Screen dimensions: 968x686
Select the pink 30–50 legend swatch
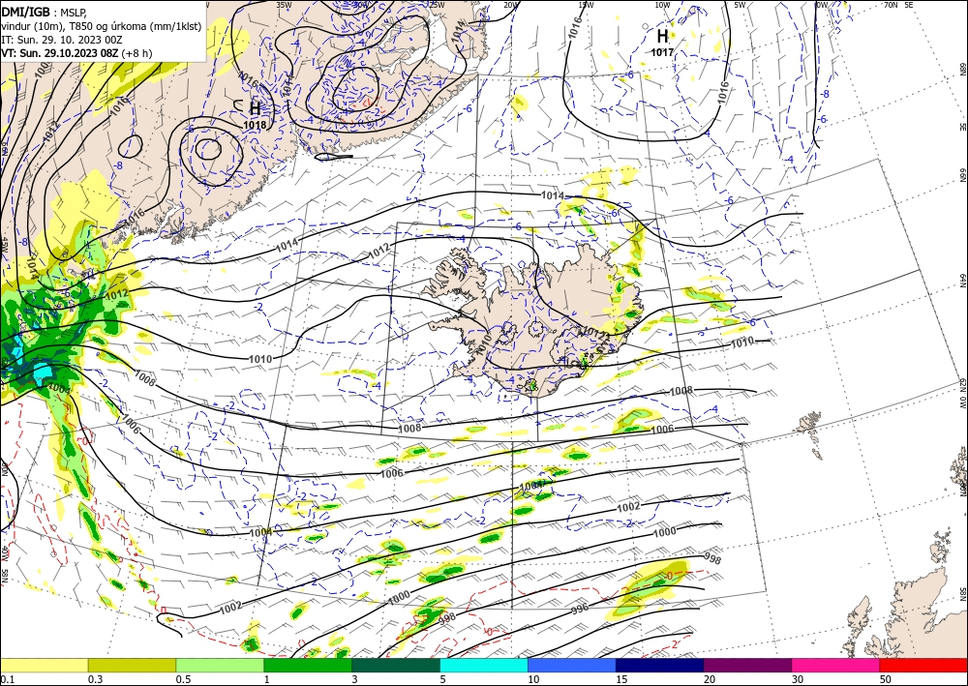(836, 665)
